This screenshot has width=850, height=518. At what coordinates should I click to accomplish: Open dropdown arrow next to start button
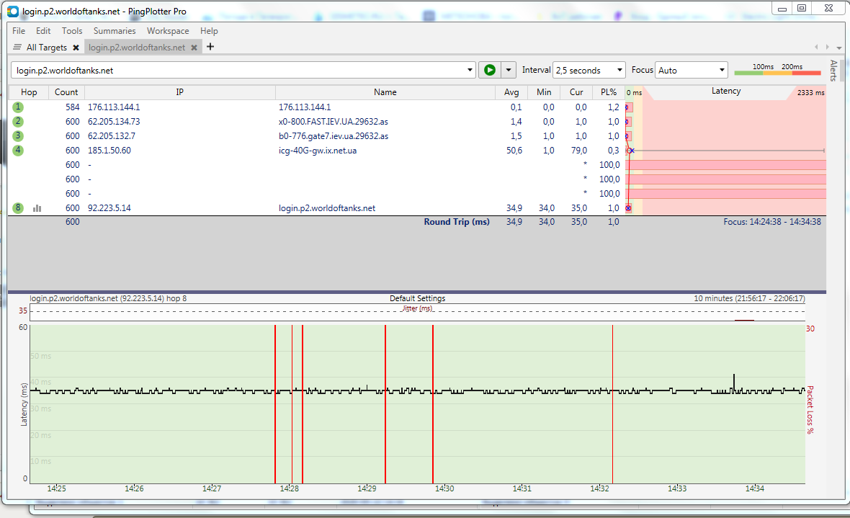tap(509, 70)
